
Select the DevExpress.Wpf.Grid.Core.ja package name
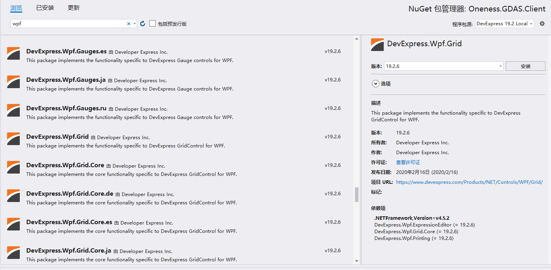(x=69, y=251)
